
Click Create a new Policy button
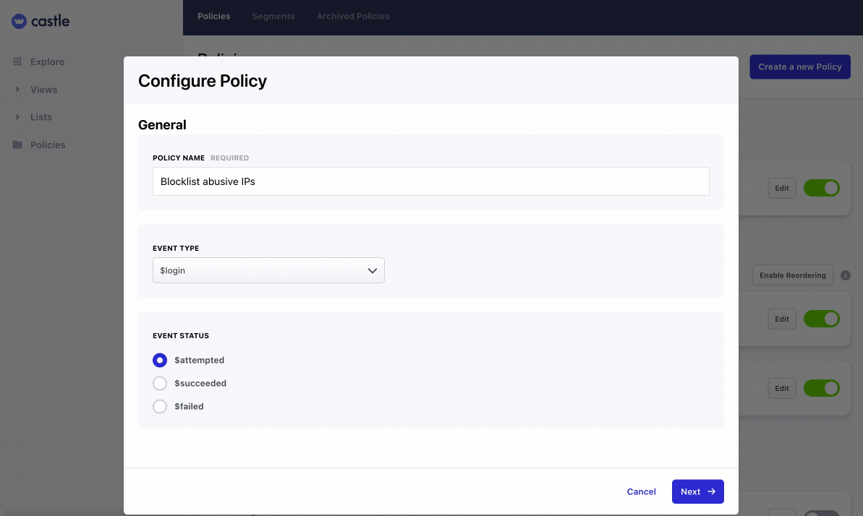800,66
